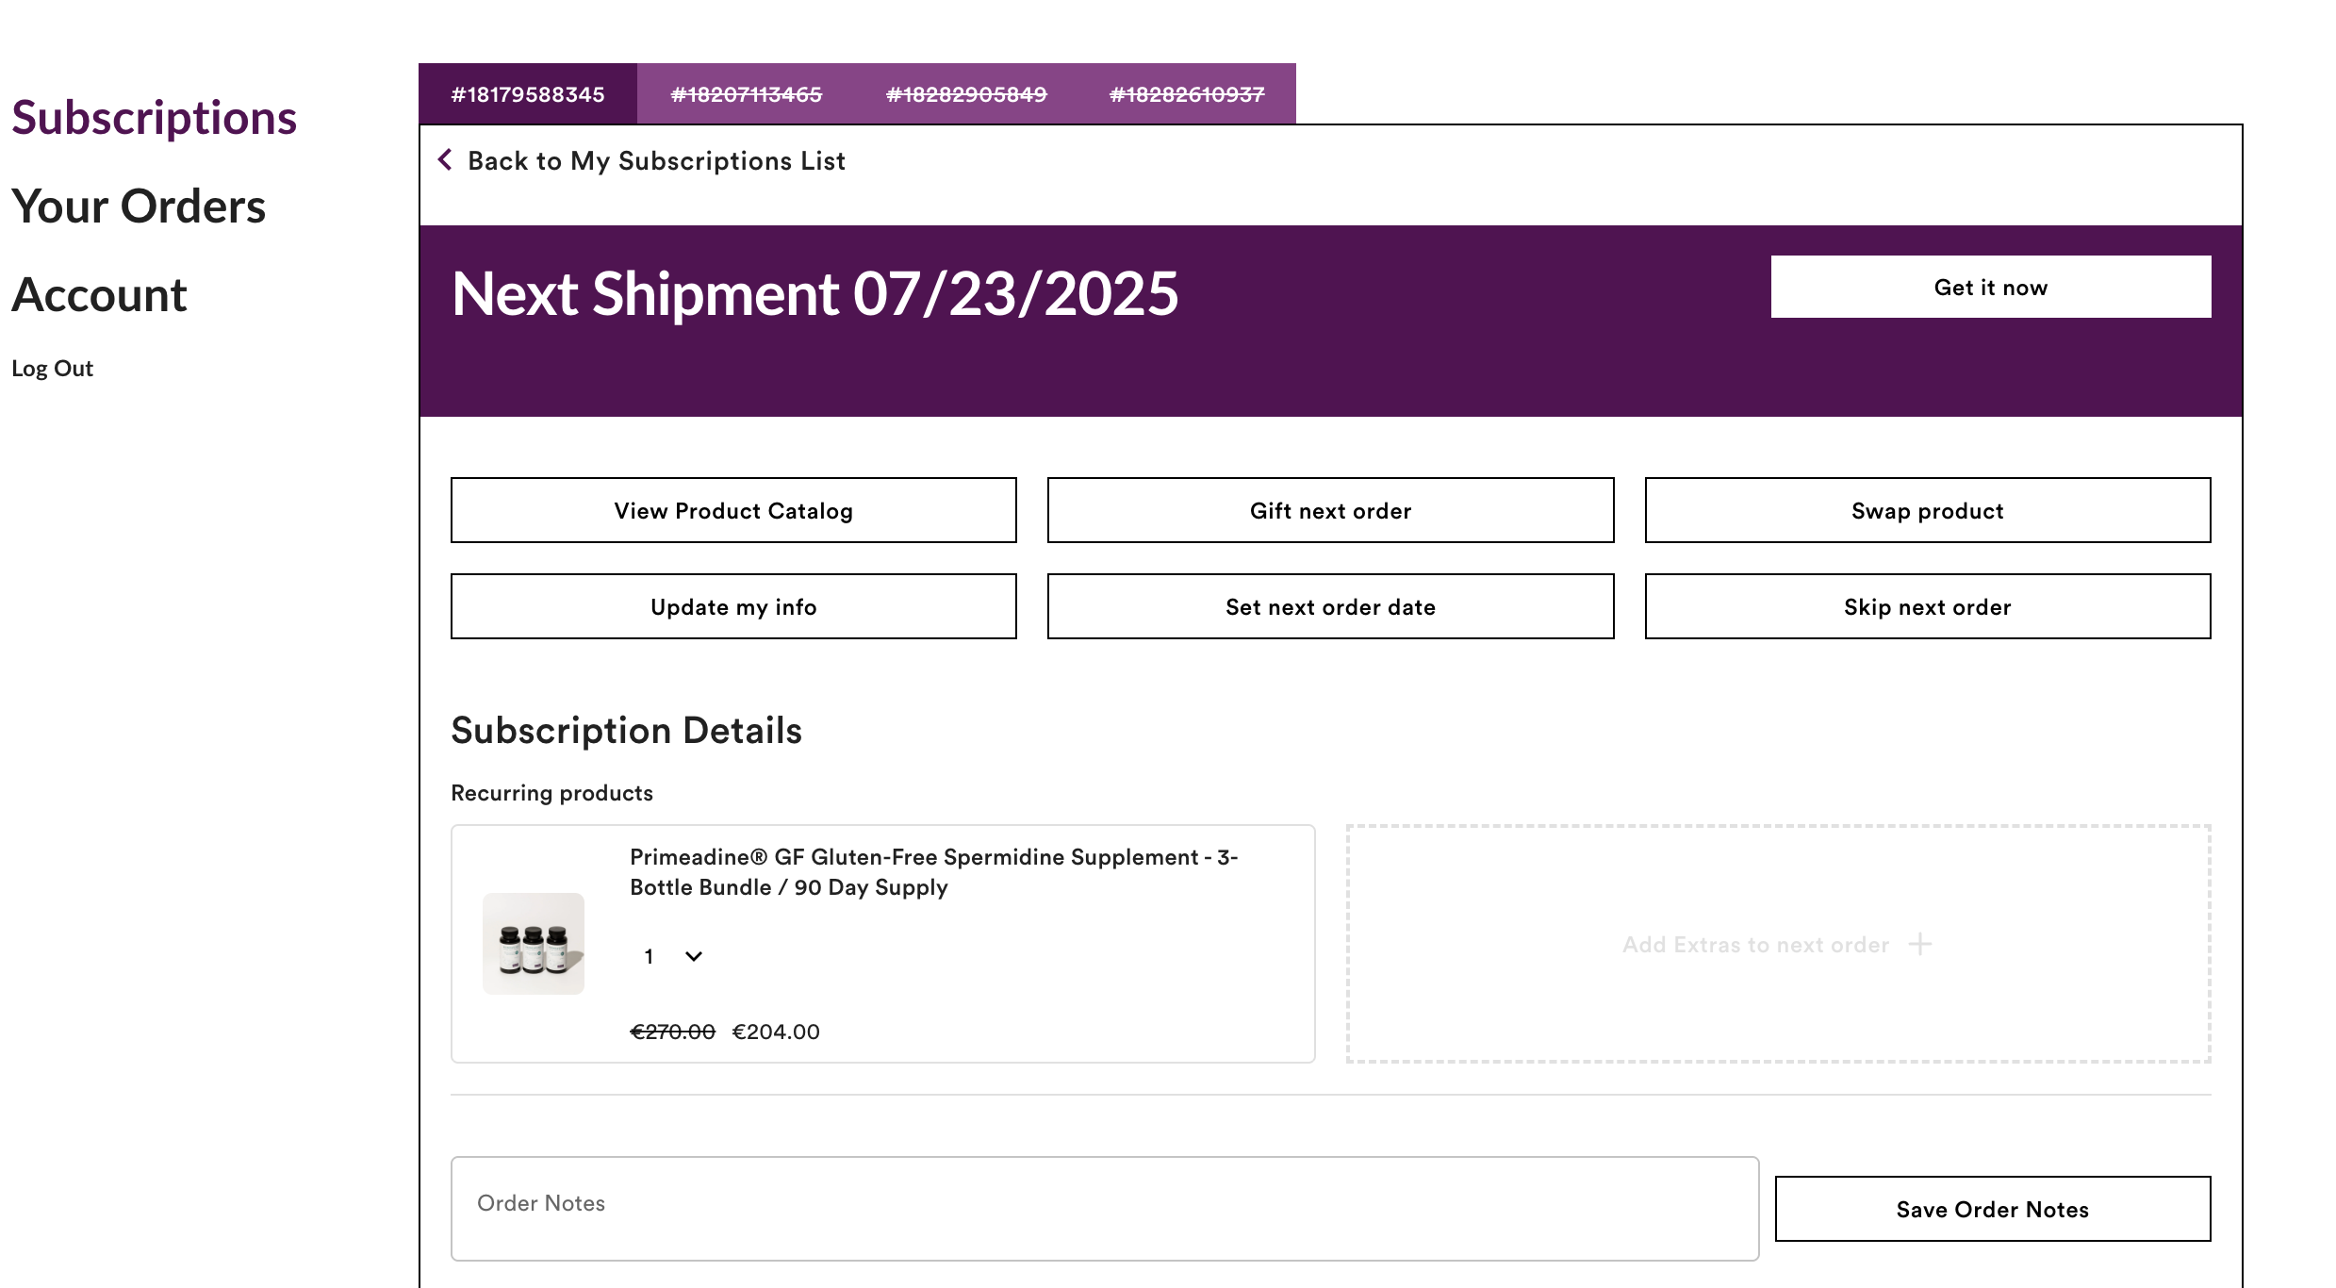Open View Product Catalog
The height and width of the screenshot is (1288, 2336).
[733, 510]
